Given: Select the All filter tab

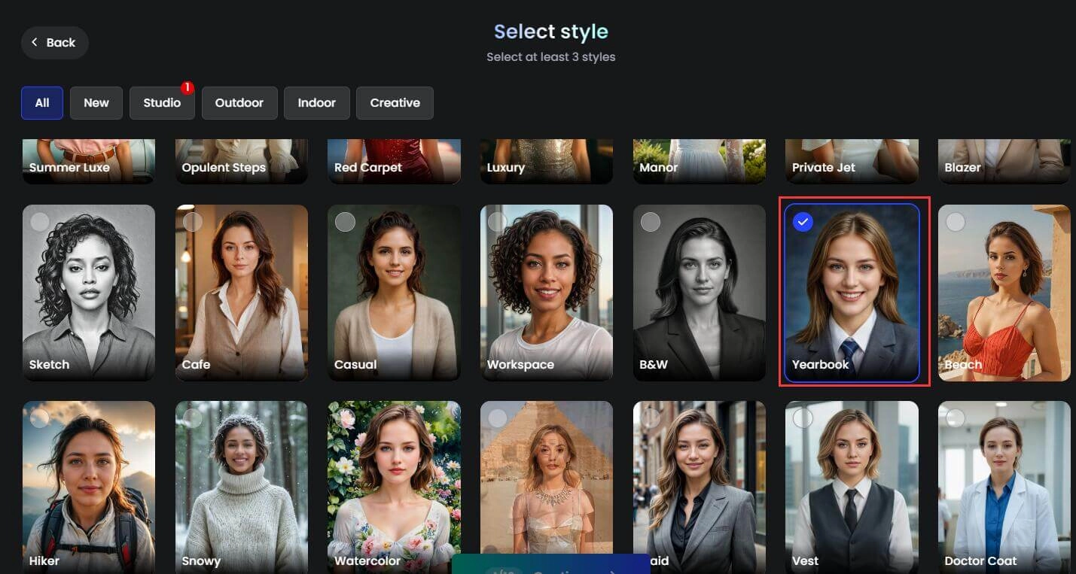Looking at the screenshot, I should pos(42,103).
